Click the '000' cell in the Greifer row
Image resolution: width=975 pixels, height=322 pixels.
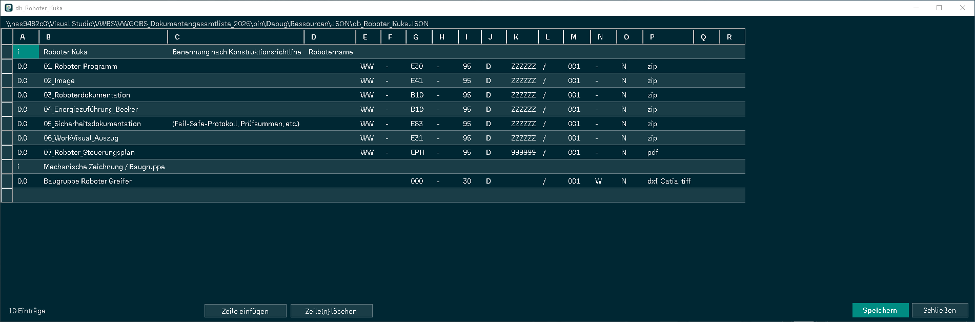tap(419, 181)
